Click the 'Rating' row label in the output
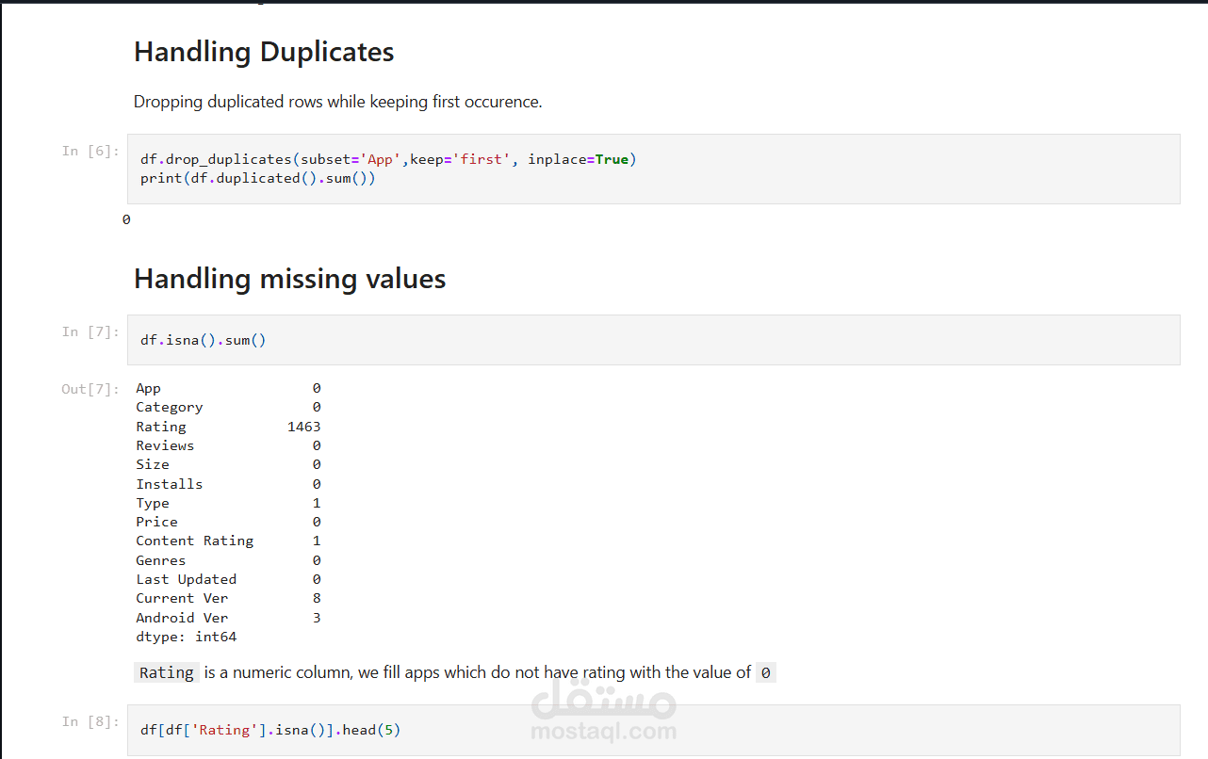The height and width of the screenshot is (759, 1208). (x=161, y=427)
